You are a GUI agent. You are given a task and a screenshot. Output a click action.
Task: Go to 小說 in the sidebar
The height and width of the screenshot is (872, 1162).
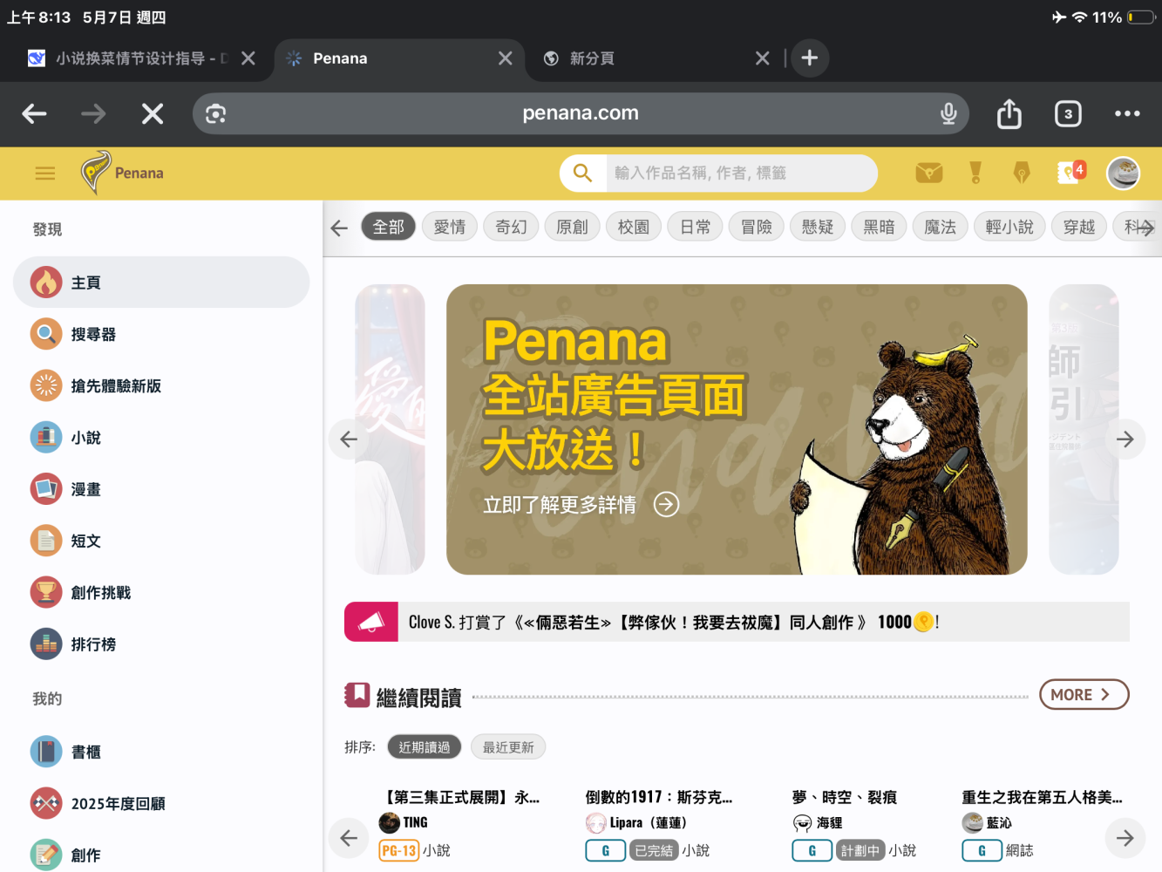pyautogui.click(x=161, y=437)
